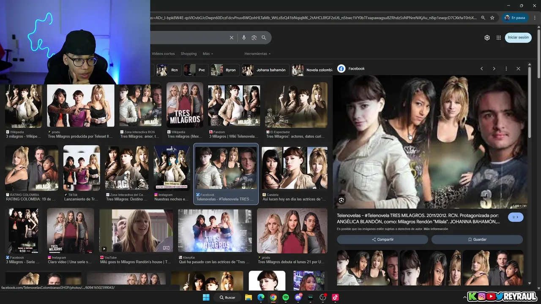
Task: Click the address bar URL
Action: [313, 18]
